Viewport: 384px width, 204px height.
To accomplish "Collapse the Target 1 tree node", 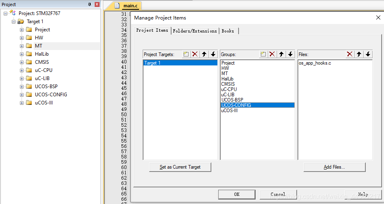I will tap(14, 22).
